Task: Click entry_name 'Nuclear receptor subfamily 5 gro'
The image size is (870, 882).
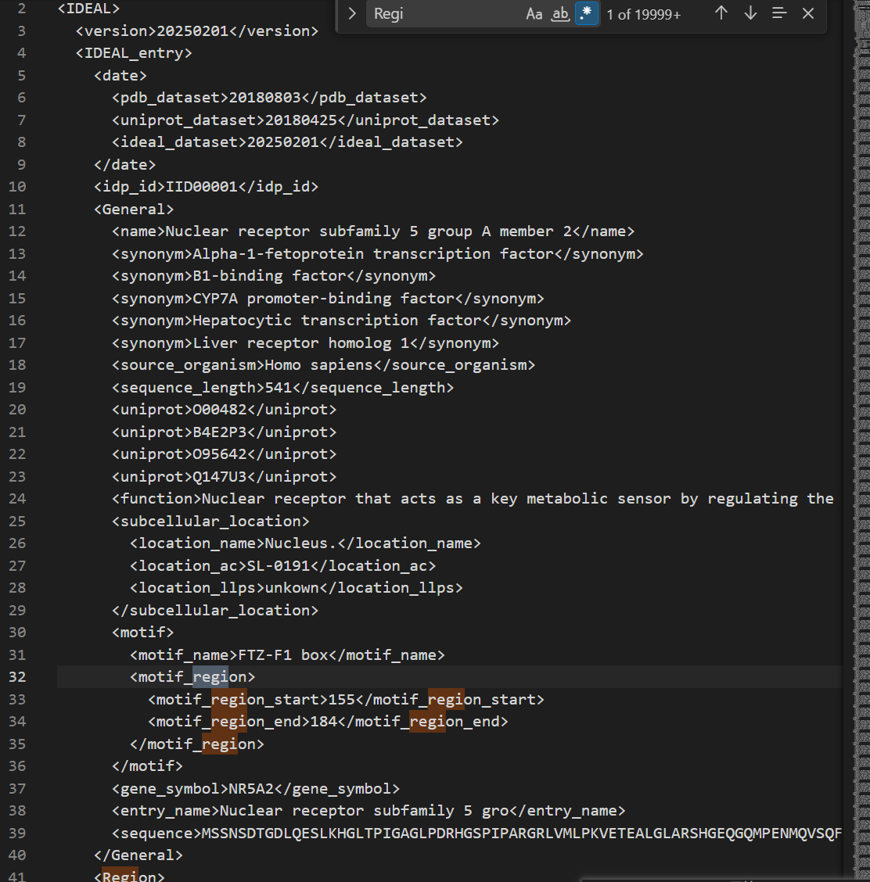Action: point(364,811)
